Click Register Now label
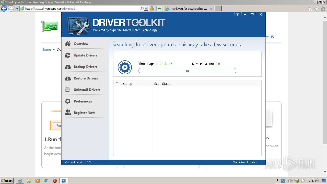Image resolution: width=327 pixels, height=184 pixels. pos(84,113)
